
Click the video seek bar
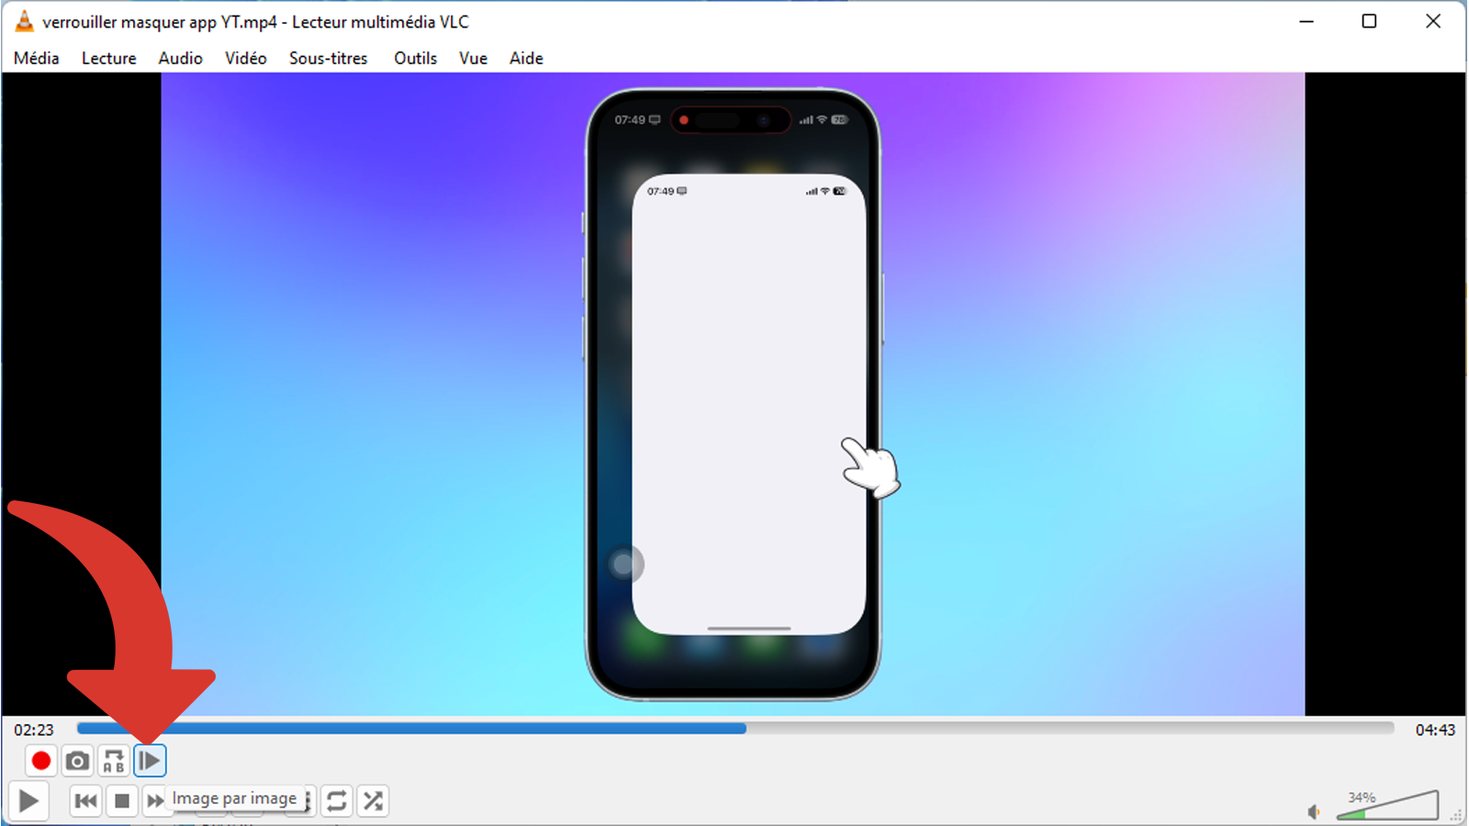[x=735, y=729]
